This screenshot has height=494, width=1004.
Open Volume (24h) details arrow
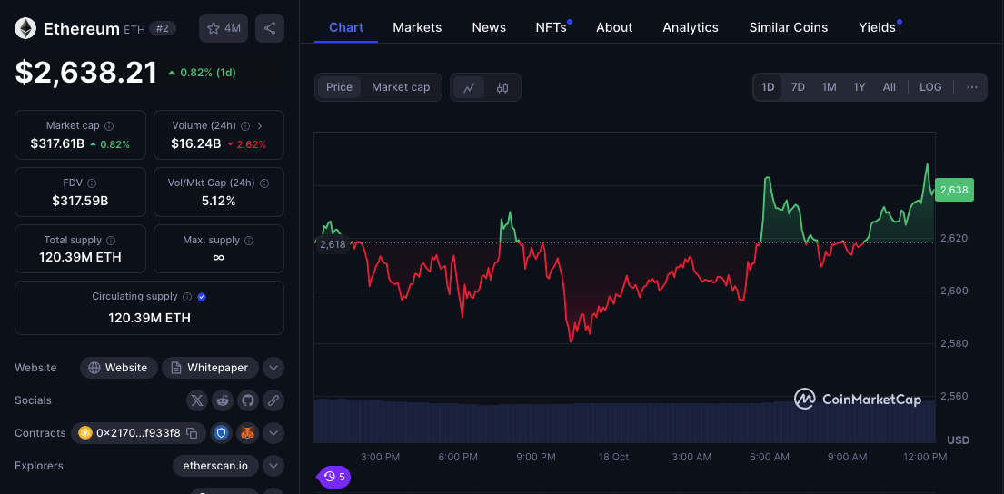point(259,126)
